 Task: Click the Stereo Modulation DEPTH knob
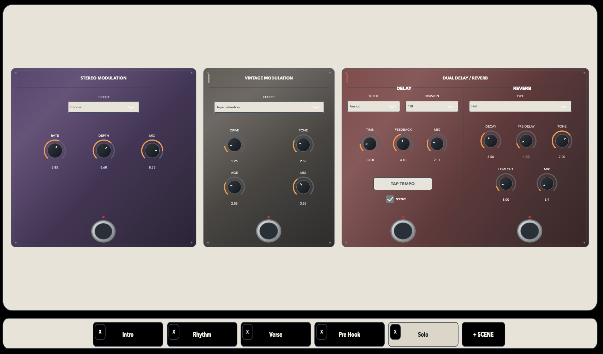pyautogui.click(x=104, y=151)
